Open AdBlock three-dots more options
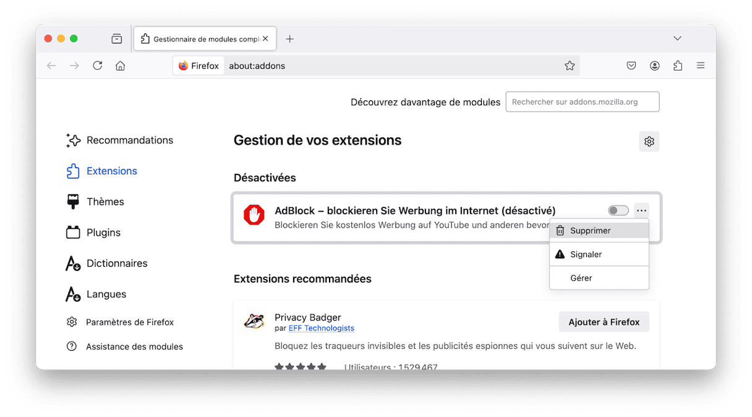The image size is (752, 417). [x=641, y=211]
